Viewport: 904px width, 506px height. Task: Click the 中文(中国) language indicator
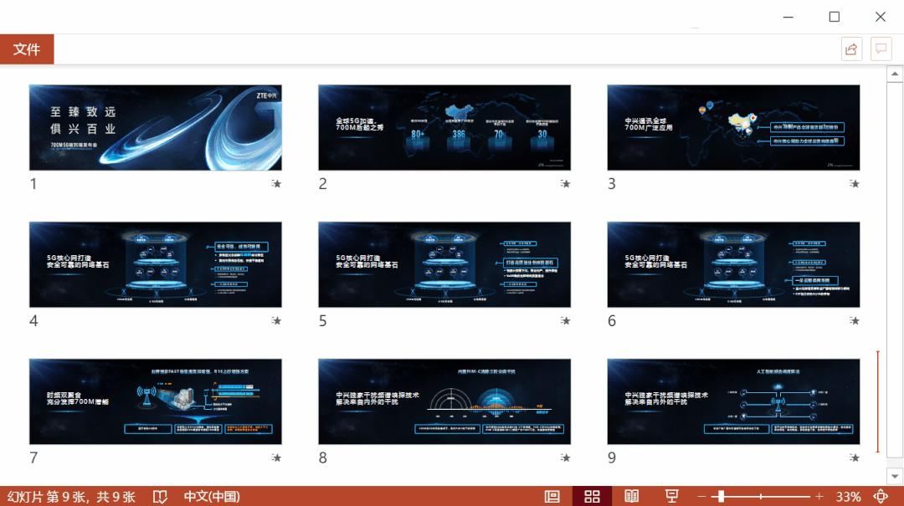(212, 497)
